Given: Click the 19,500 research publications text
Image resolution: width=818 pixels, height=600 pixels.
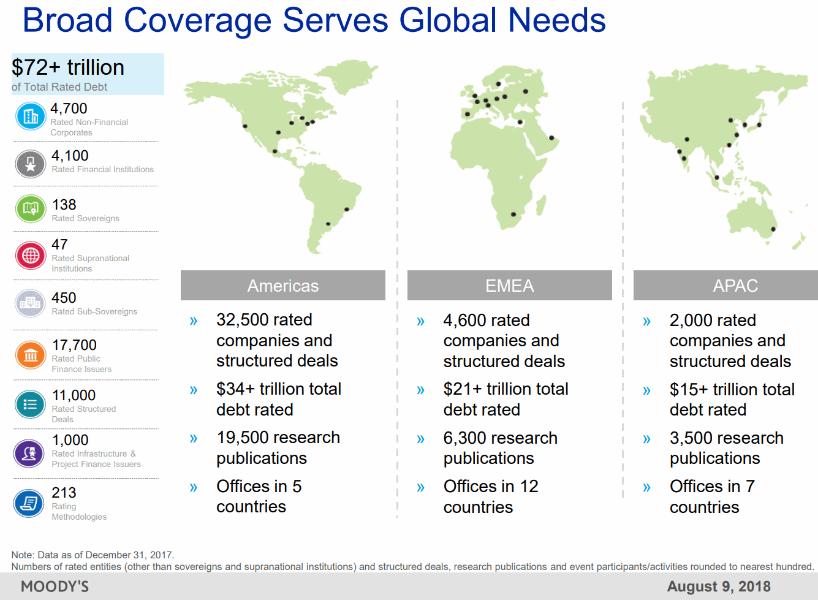Looking at the screenshot, I should (278, 447).
